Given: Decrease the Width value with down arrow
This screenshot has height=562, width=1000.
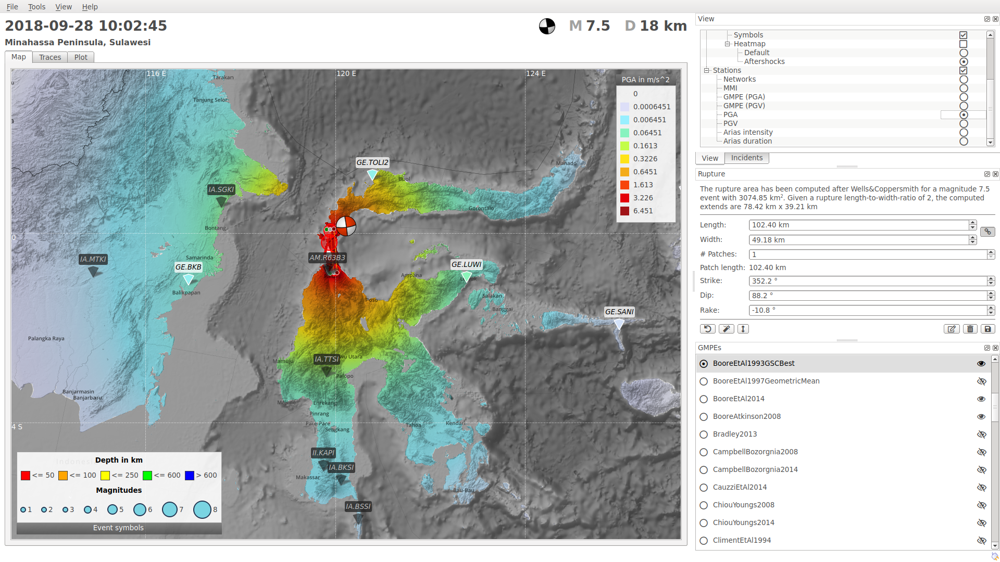Looking at the screenshot, I should click(x=972, y=242).
